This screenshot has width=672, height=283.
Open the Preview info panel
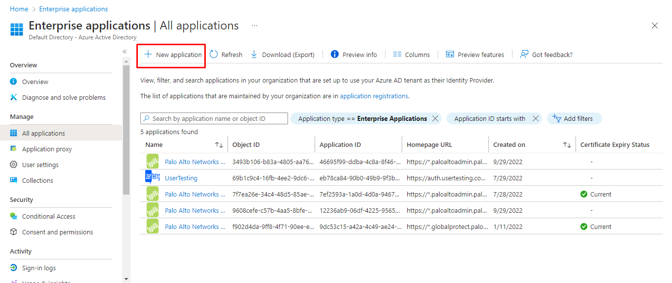(x=353, y=55)
